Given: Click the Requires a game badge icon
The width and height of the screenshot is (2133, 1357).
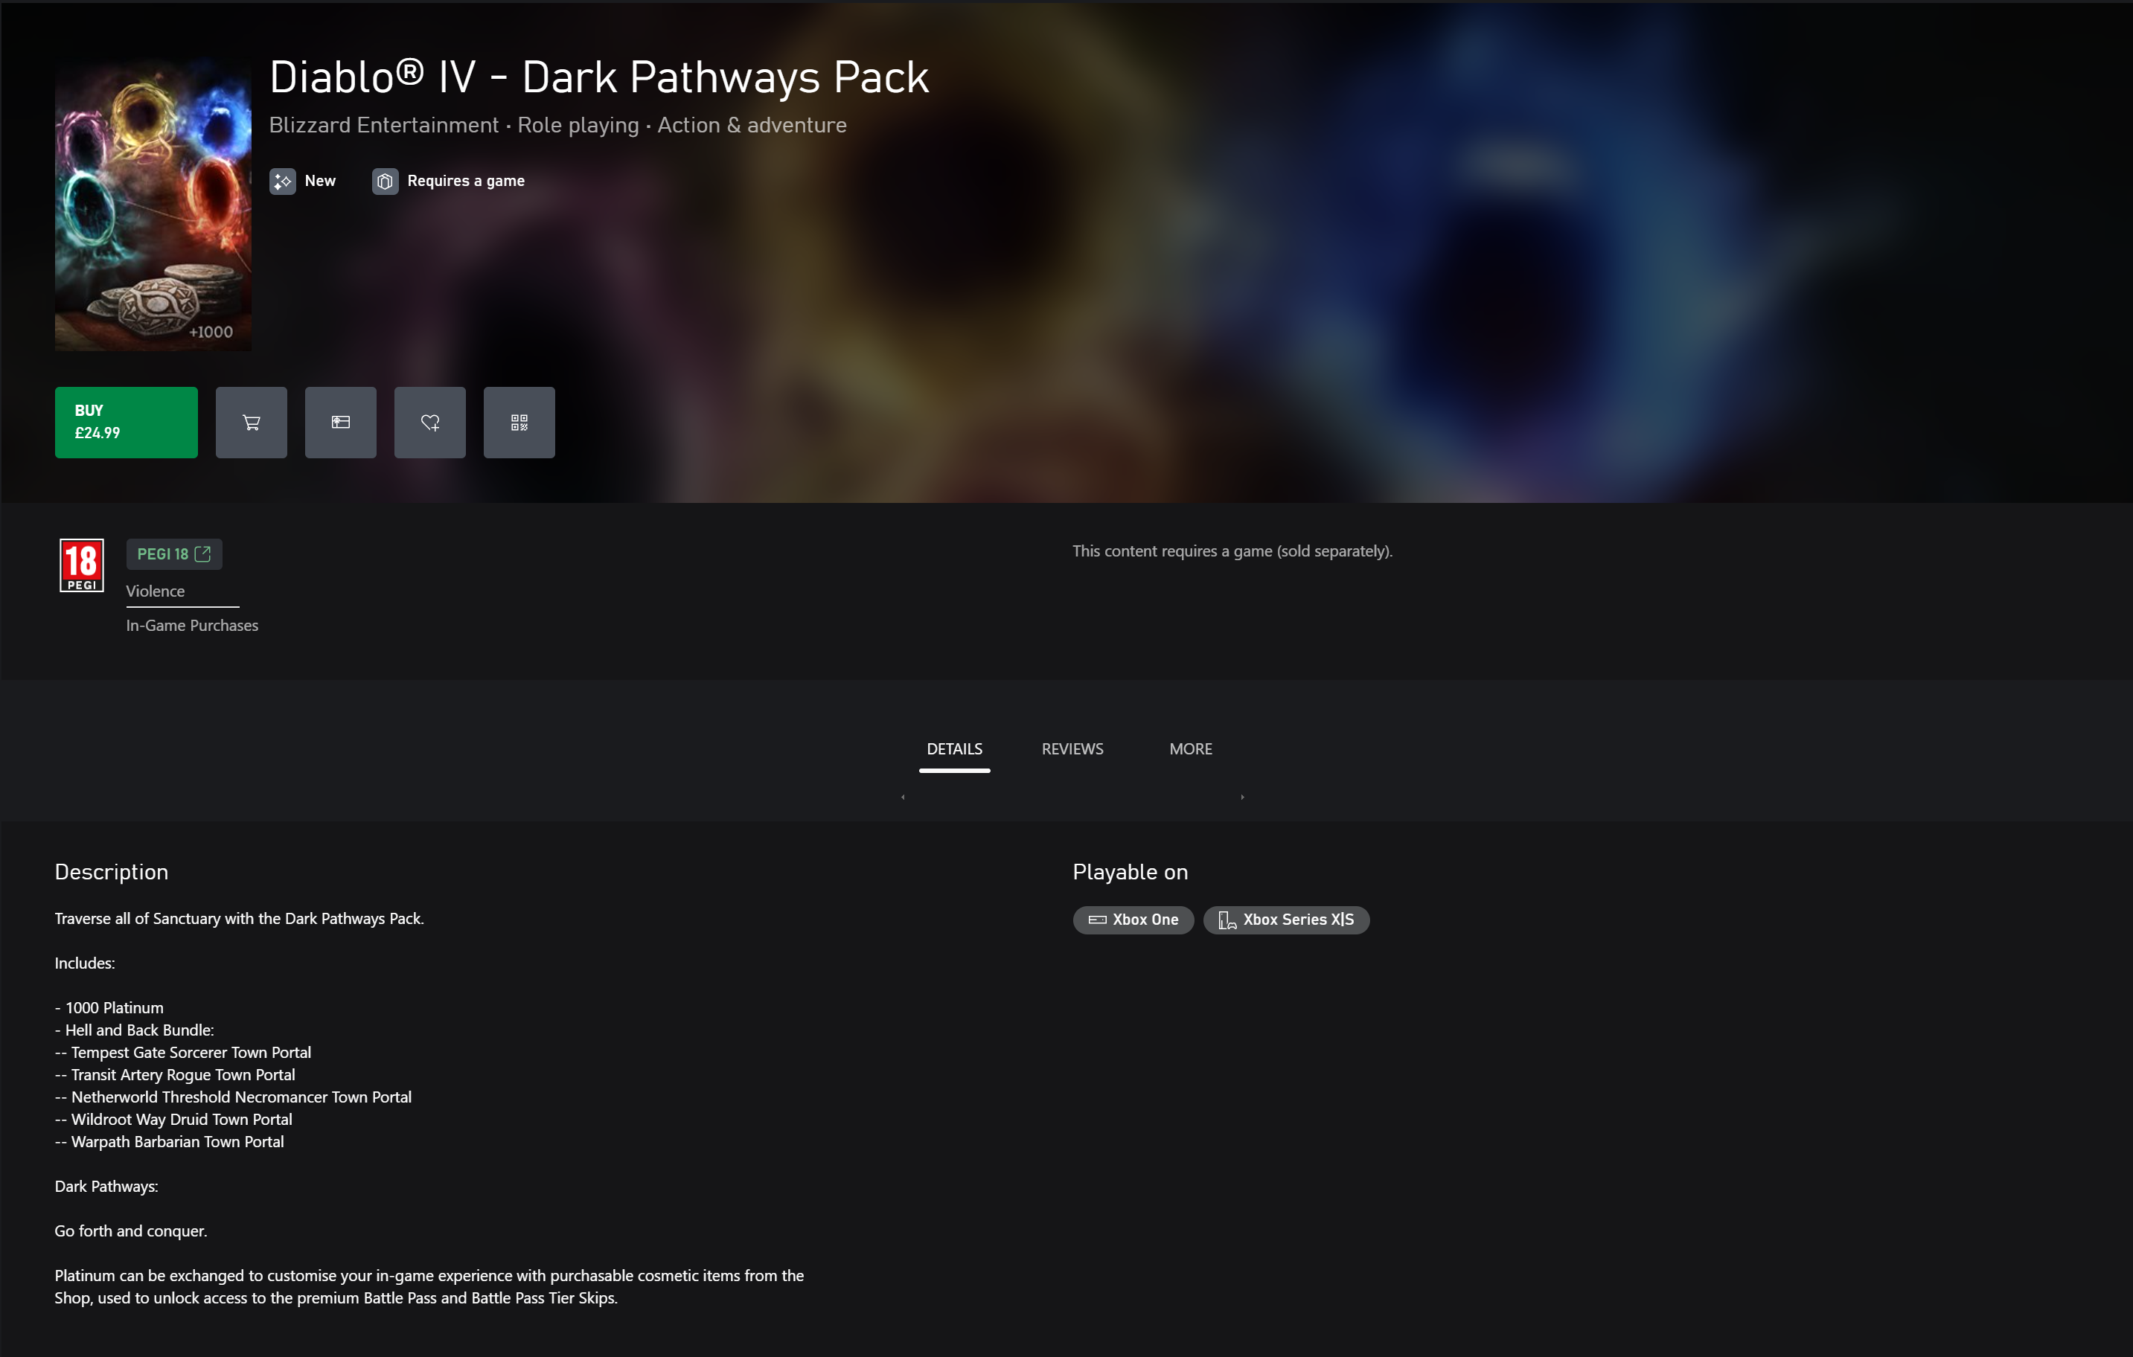Looking at the screenshot, I should click(386, 182).
